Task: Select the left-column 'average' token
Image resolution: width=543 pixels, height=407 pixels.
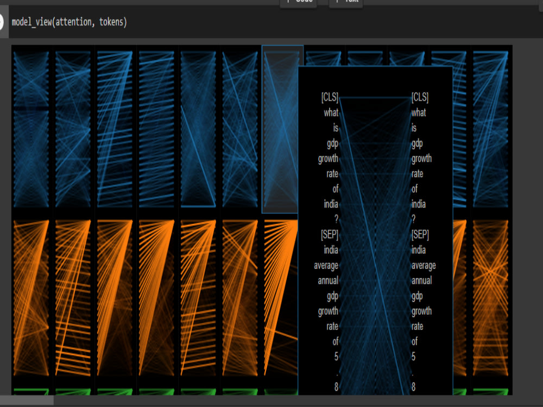Action: (326, 265)
